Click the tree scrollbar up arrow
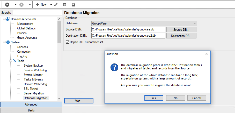Screen dimensions: 235x113 click(x=59, y=19)
